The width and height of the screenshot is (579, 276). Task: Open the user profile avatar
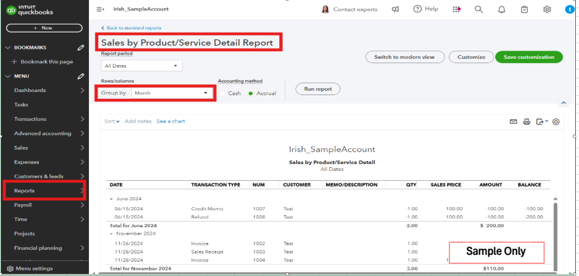570,9
